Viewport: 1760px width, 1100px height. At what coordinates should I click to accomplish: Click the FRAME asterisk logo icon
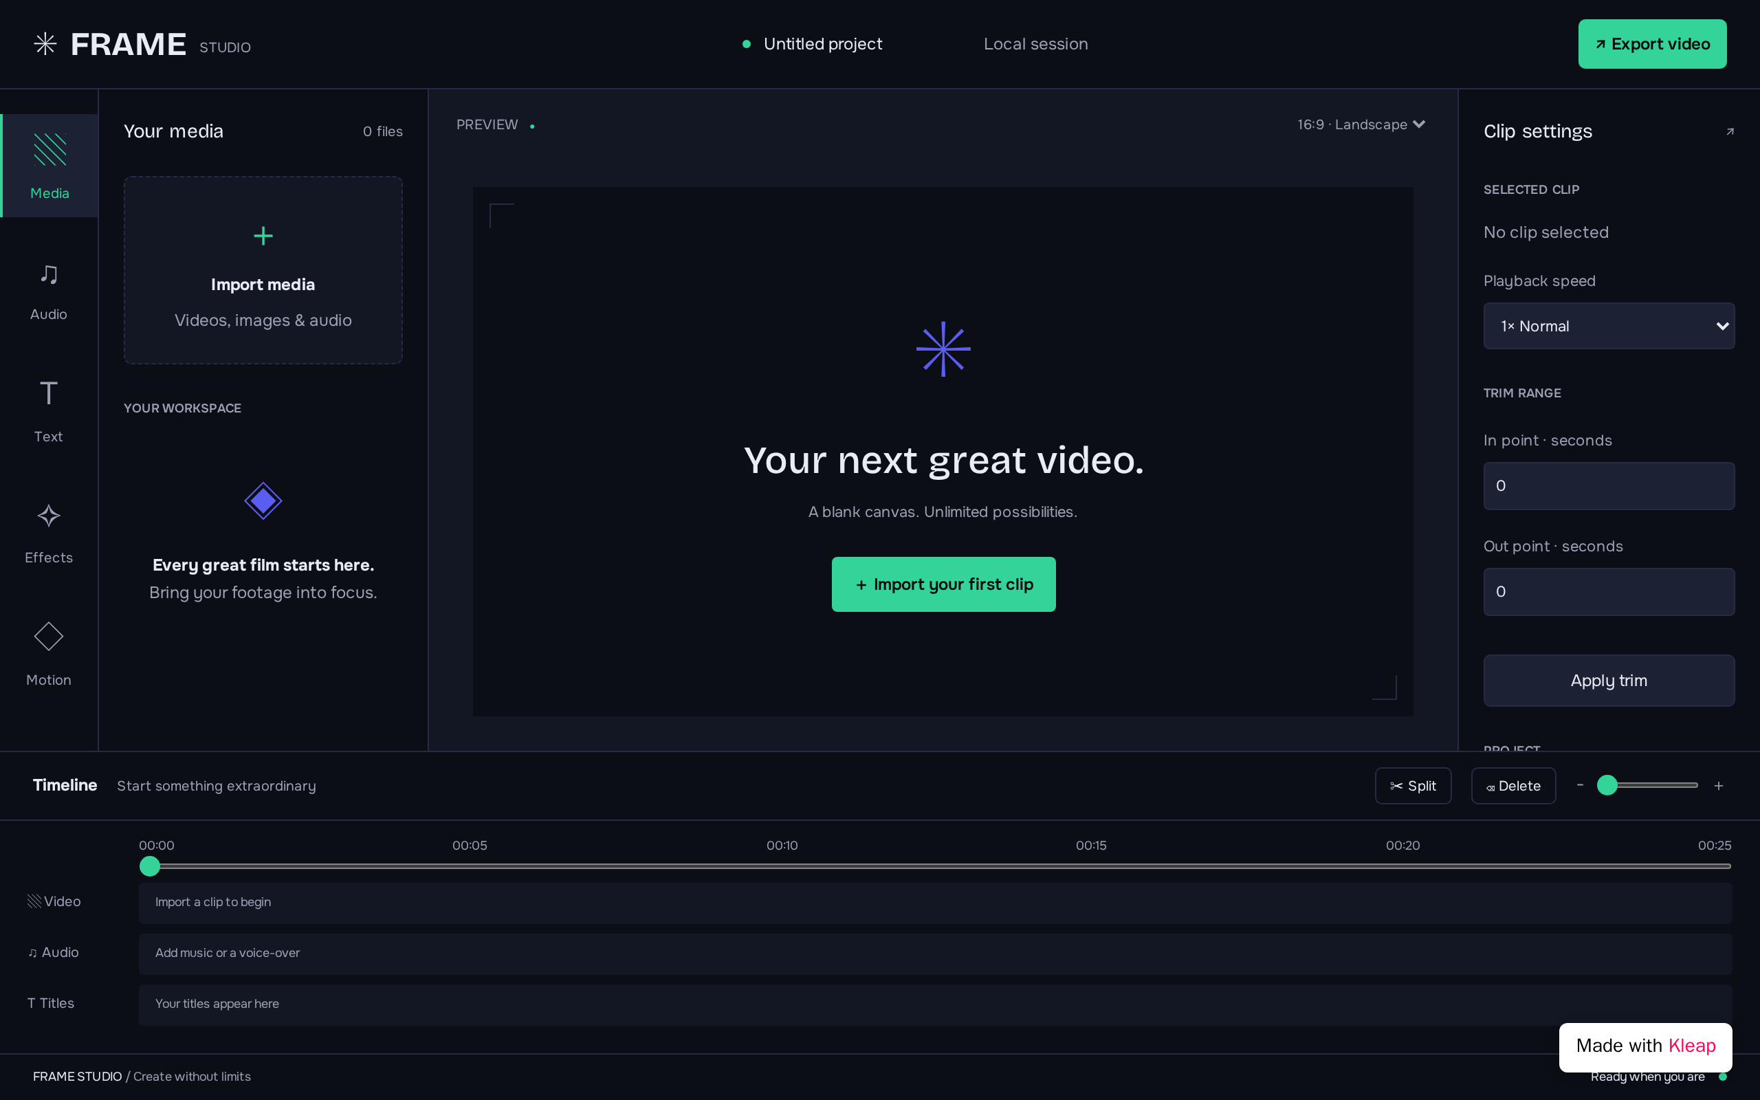45,43
